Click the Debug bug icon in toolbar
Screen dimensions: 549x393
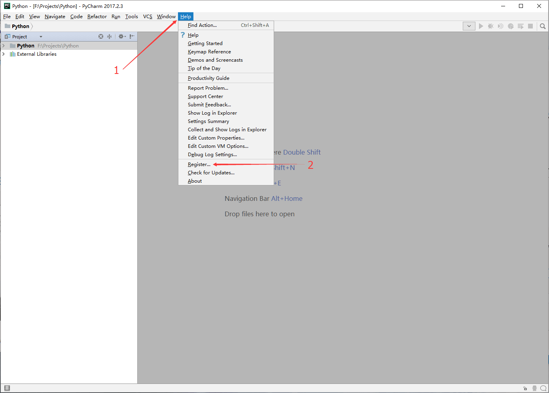point(490,26)
